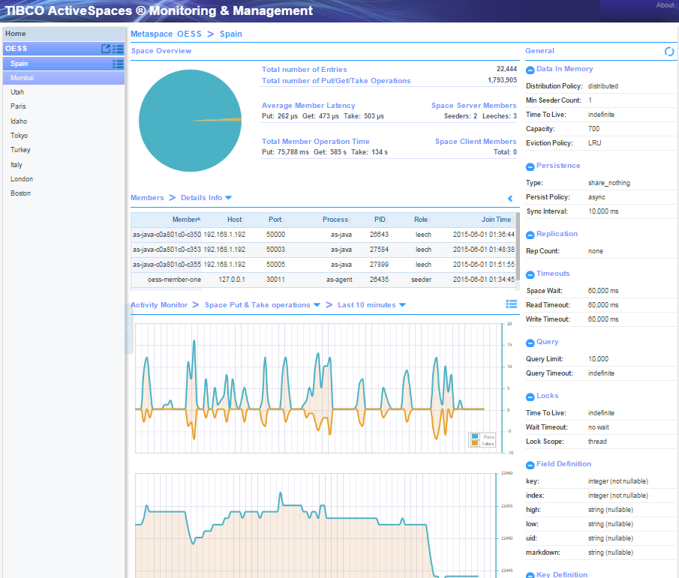The width and height of the screenshot is (679, 578).
Task: Collapse the Data In Memory section
Action: coord(529,68)
